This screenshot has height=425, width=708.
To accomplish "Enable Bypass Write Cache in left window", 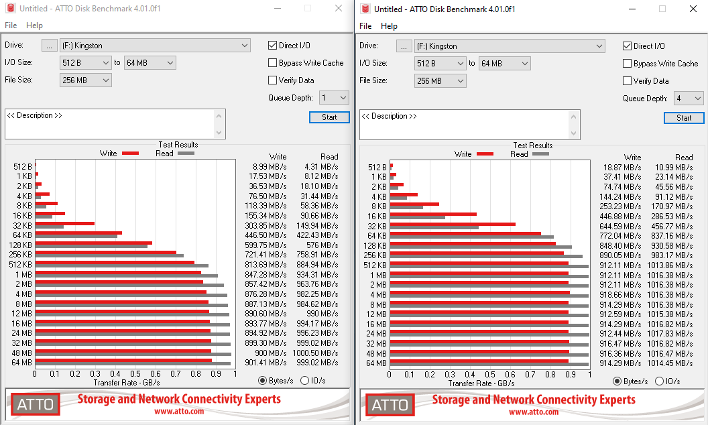I will [x=272, y=63].
